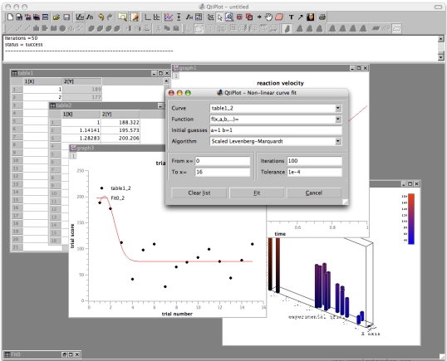The image size is (447, 361).
Task: Click the Tolerance field showing 1e-4
Action: point(314,172)
